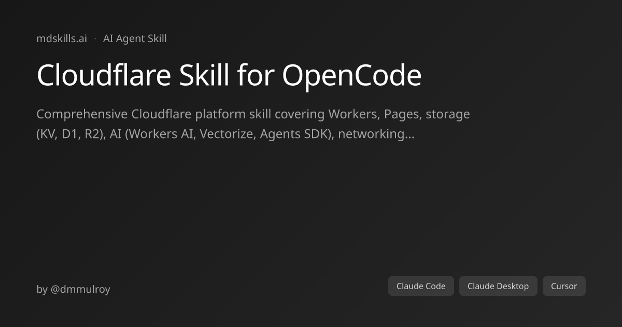
Task: Select the Cursor tag
Action: [x=564, y=286]
